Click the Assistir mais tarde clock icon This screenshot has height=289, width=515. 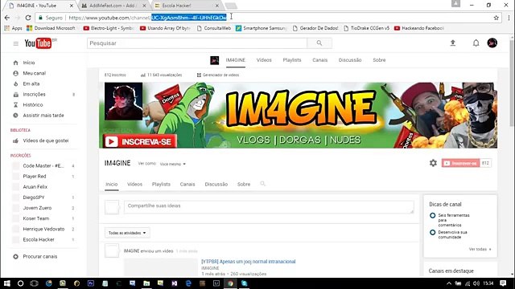pyautogui.click(x=15, y=116)
